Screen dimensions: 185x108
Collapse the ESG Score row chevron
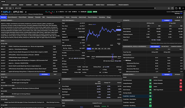tap(124, 61)
